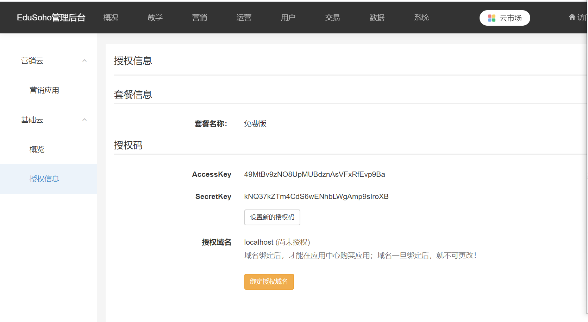
Task: Switch to the 运营 top menu
Action: pyautogui.click(x=244, y=18)
